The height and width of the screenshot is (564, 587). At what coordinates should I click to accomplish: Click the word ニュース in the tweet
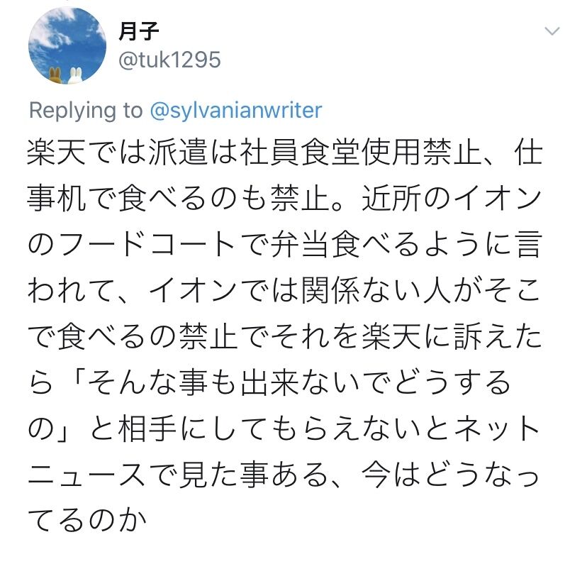coord(87,475)
